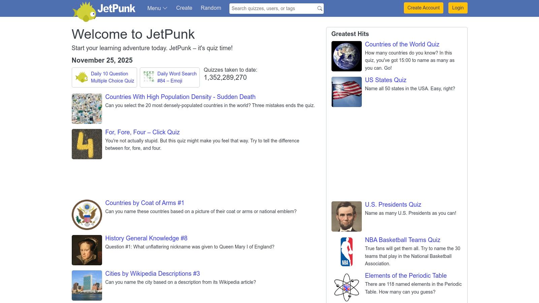Image resolution: width=539 pixels, height=303 pixels.
Task: Click the atom icon for the Periodic Table quiz
Action: coord(346,287)
